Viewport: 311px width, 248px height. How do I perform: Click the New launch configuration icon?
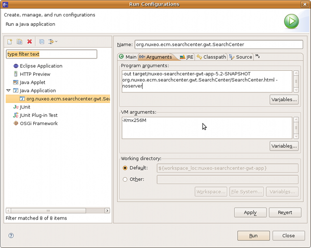click(x=9, y=41)
